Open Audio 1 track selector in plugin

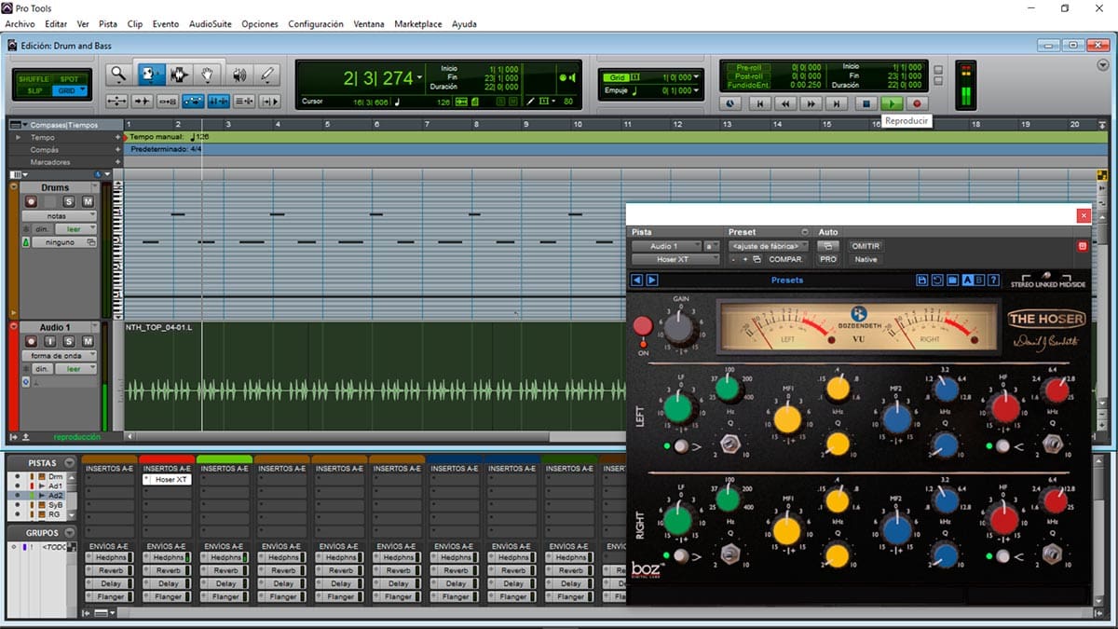click(666, 246)
